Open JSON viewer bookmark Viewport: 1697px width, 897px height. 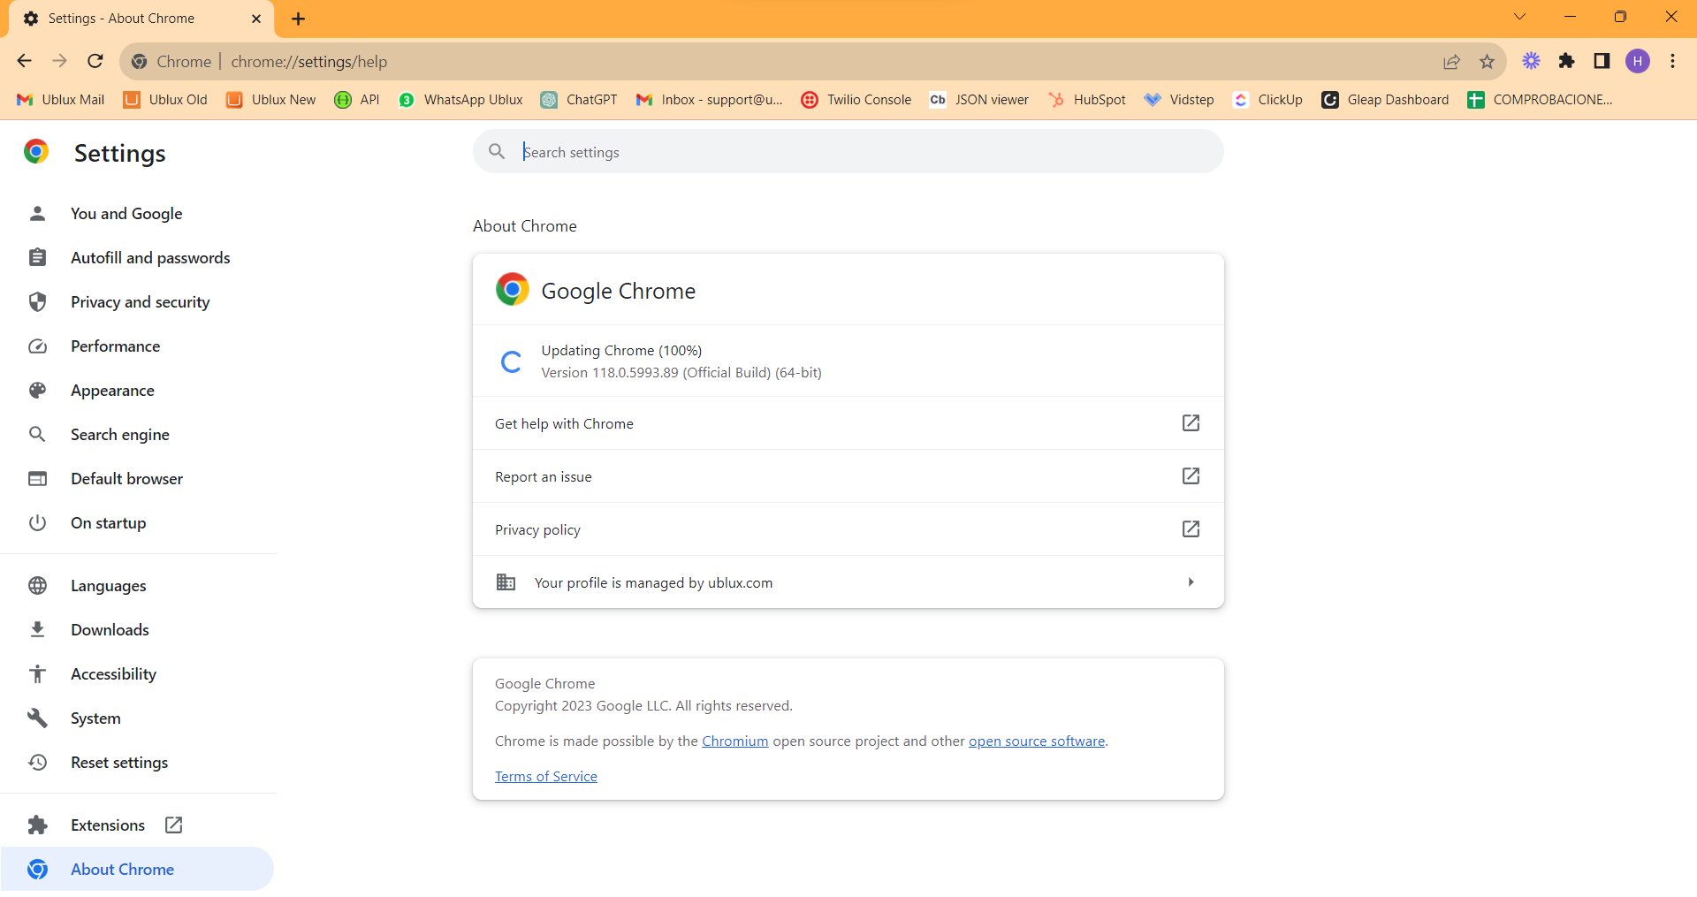(x=979, y=100)
